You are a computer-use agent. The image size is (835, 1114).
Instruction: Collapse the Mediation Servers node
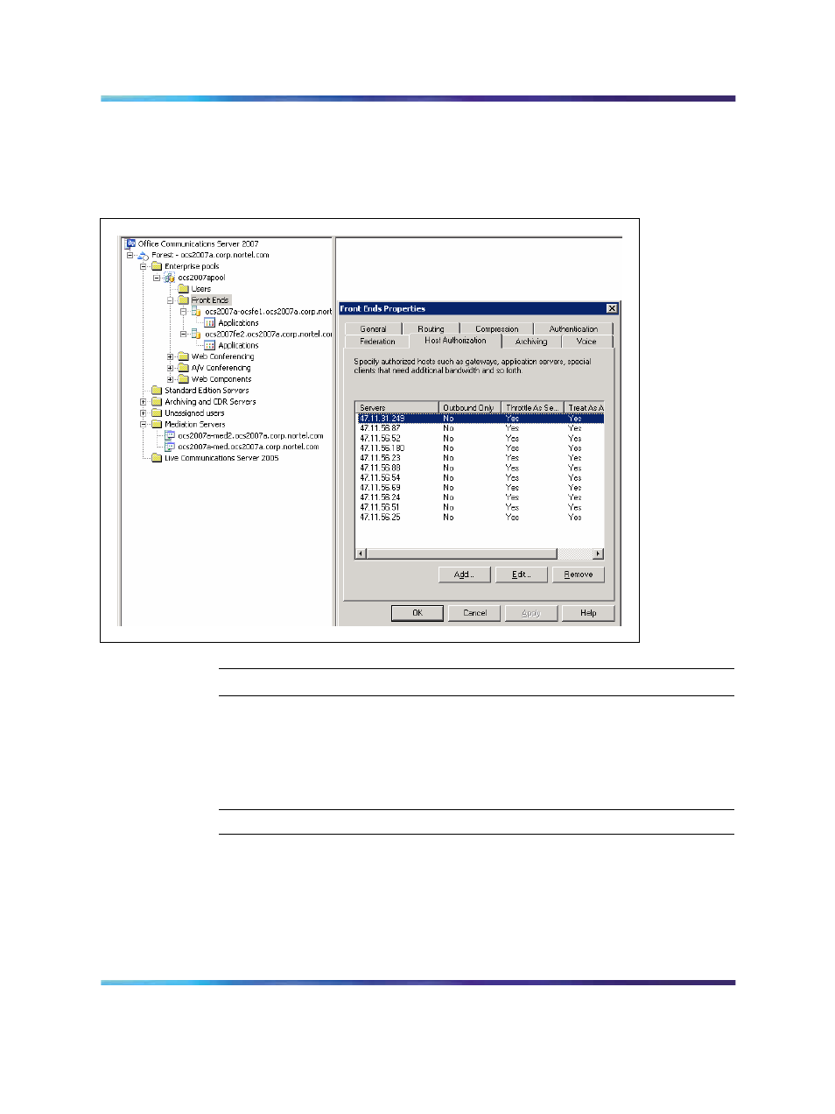[x=144, y=425]
